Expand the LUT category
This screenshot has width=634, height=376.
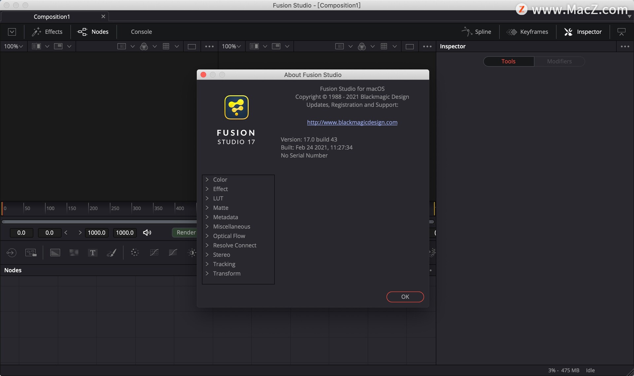pyautogui.click(x=207, y=198)
